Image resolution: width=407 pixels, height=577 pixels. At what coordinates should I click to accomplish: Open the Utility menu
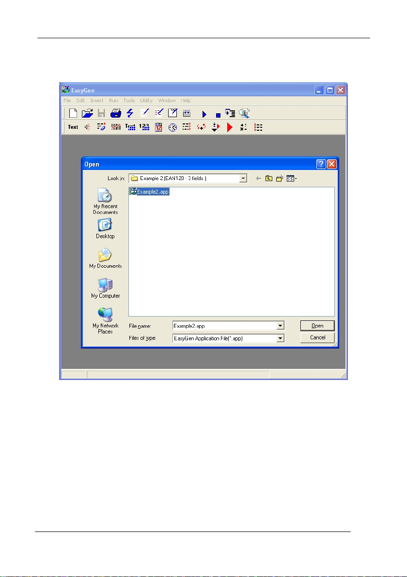coord(146,101)
